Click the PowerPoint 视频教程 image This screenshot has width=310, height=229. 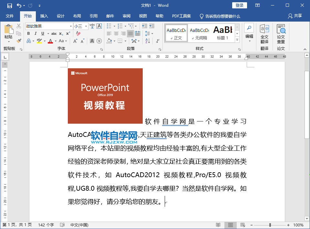[105, 96]
